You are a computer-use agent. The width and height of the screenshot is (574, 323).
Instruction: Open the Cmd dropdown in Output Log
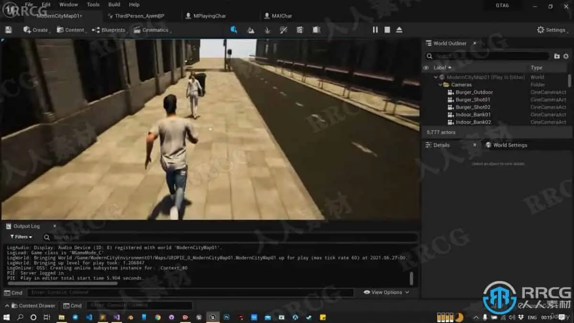(x=13, y=292)
